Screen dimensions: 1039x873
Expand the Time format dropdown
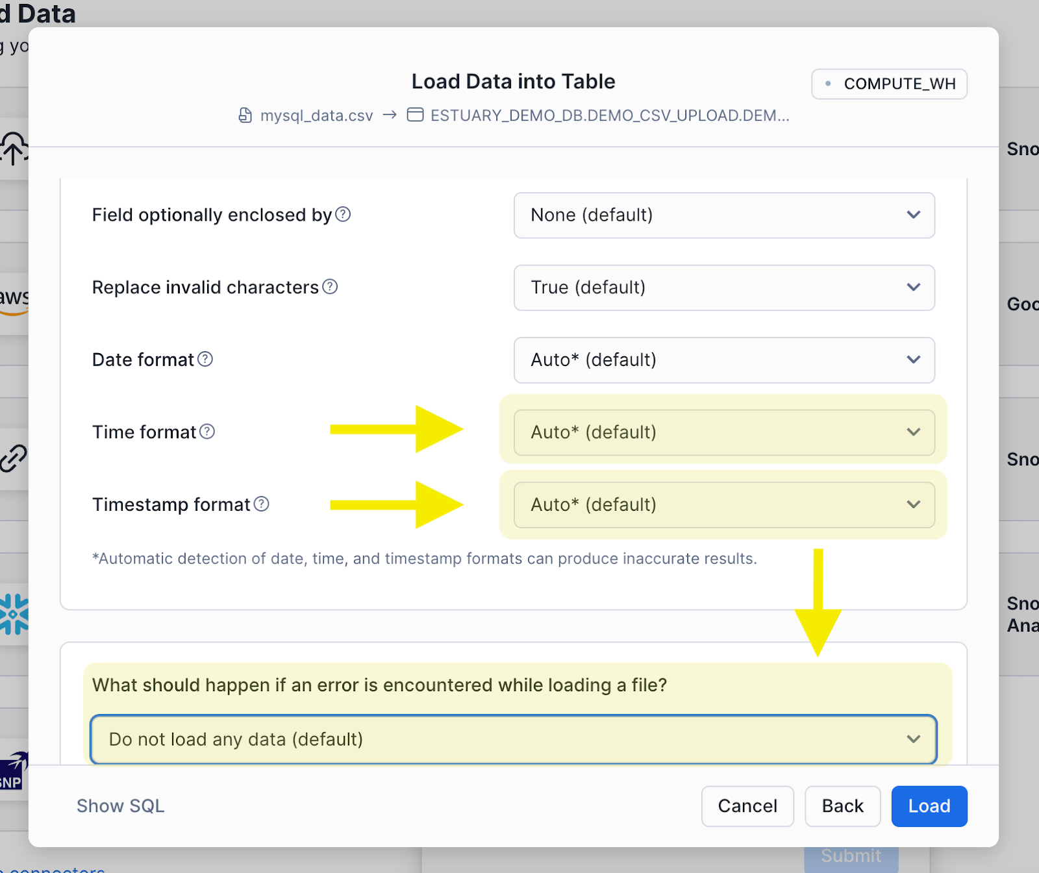(723, 432)
